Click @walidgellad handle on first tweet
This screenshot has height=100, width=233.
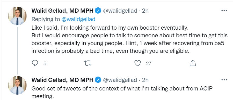(120, 11)
